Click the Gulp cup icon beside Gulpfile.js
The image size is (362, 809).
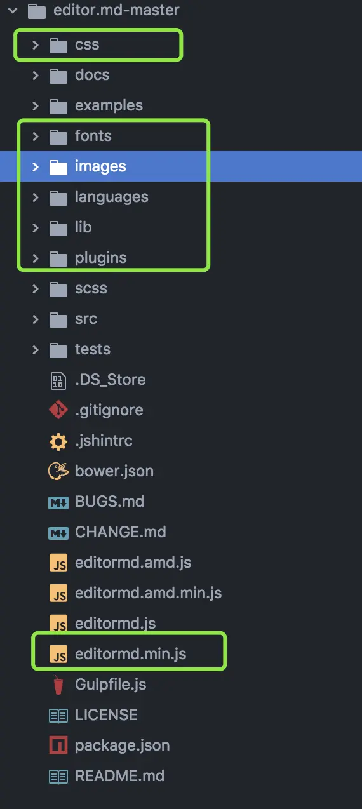point(58,685)
